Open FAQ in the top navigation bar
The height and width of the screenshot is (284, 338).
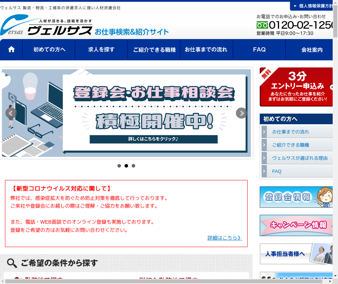pos(259,49)
